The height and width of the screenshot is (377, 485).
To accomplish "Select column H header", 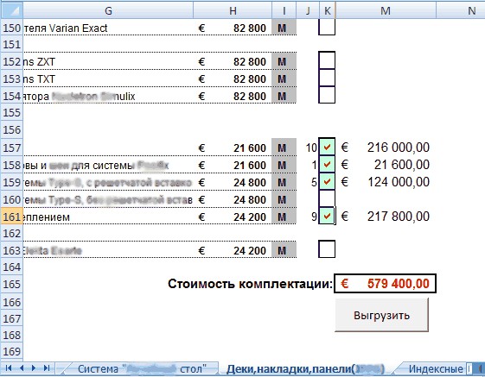I will 233,11.
